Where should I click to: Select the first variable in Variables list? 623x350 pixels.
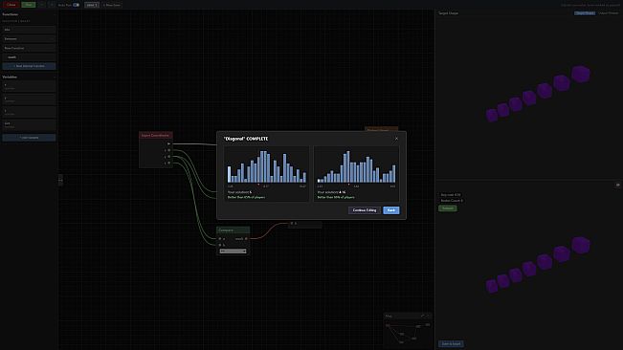29,86
